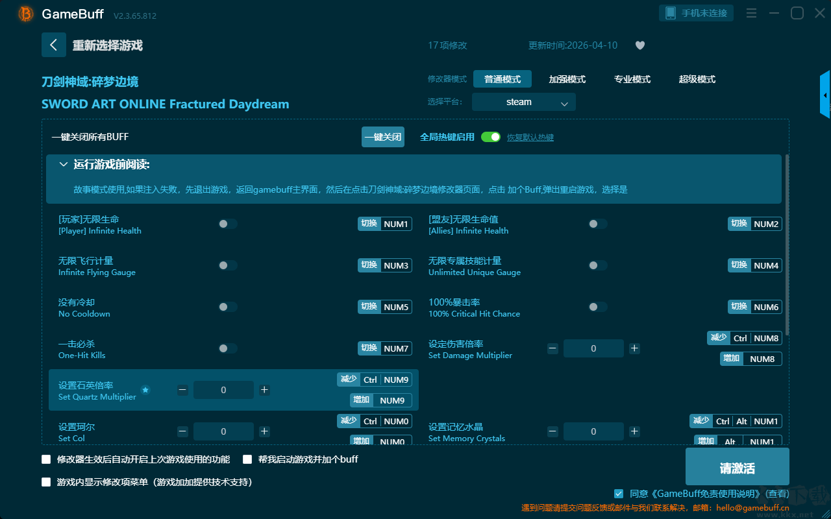Screen dimensions: 831x519
Task: Click the Set Col value field
Action: pos(223,431)
